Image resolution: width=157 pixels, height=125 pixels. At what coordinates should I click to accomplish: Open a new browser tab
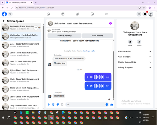click(x=36, y=2)
